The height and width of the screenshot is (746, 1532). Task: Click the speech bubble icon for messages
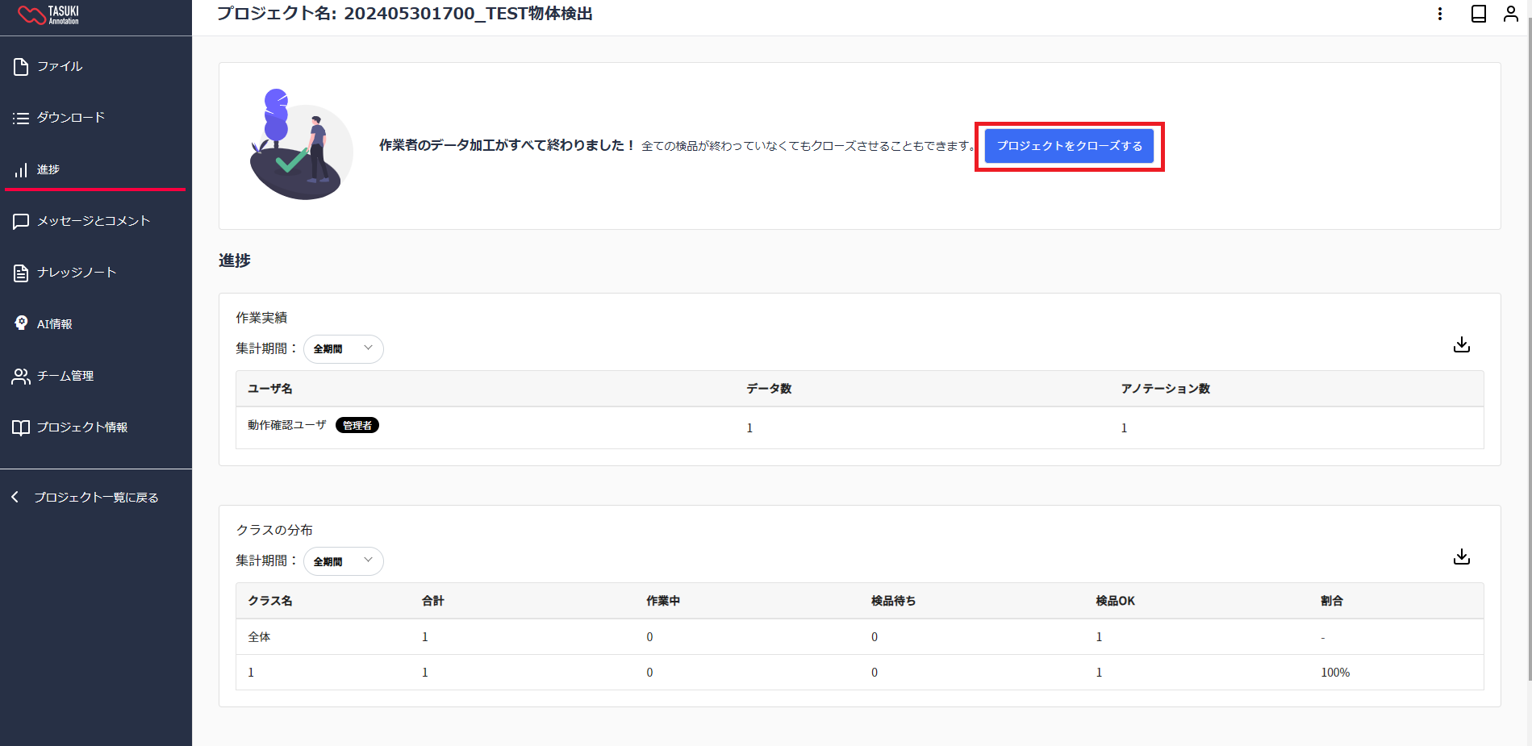(21, 222)
